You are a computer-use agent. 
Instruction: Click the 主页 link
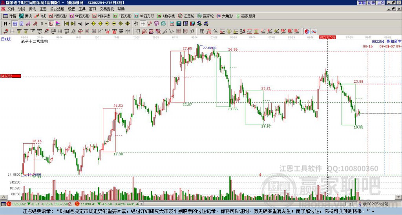click(380, 3)
